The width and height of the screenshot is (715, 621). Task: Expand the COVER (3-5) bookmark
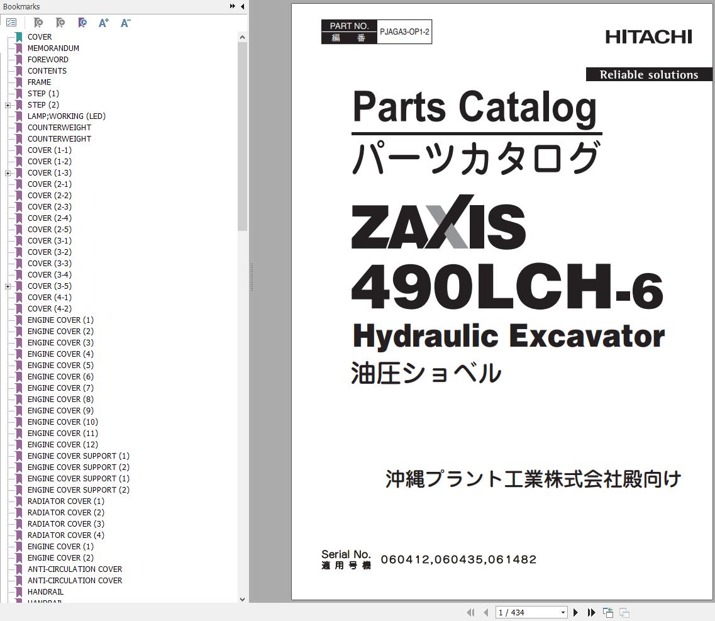(8, 286)
